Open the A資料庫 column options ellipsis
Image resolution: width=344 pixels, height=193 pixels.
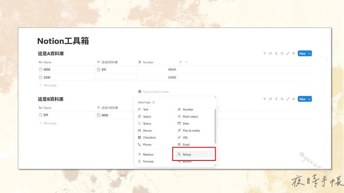(186, 62)
